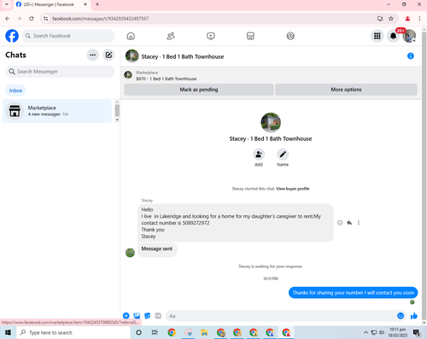This screenshot has width=427, height=339.
Task: Open more actions plus icon in composer
Action: coord(126,316)
